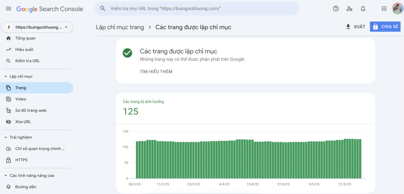
Task: Click the 125 affected pages count
Action: (x=131, y=111)
